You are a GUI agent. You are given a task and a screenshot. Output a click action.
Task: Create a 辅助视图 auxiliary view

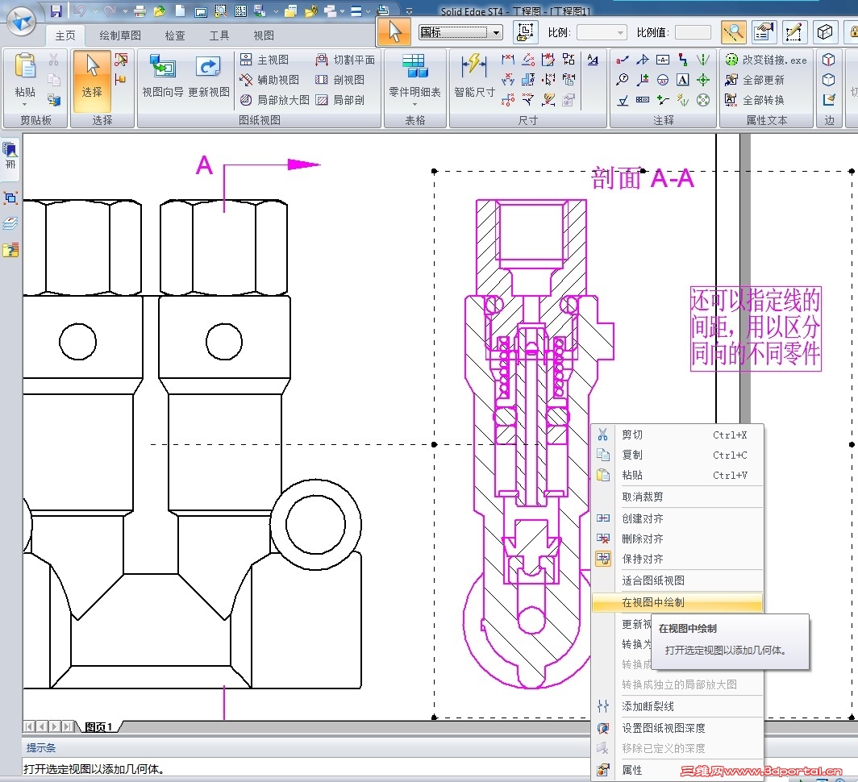(x=270, y=80)
